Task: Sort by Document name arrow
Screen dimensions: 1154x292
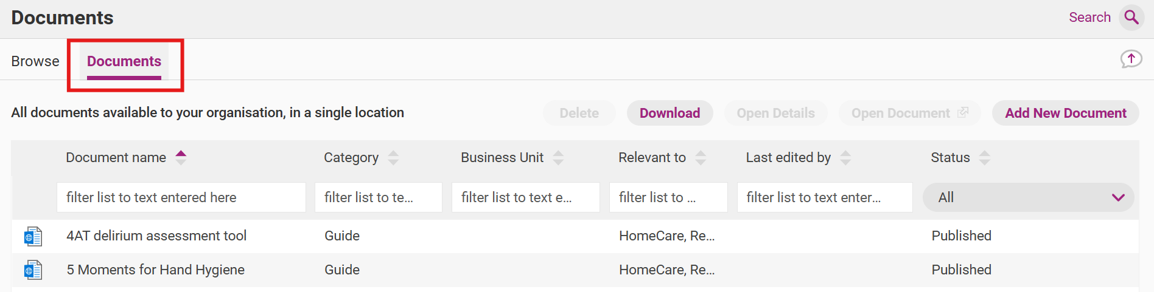Action: [181, 157]
